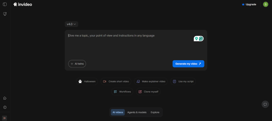
Task: Open the puzzle piece plugins icon
Action: [5, 98]
